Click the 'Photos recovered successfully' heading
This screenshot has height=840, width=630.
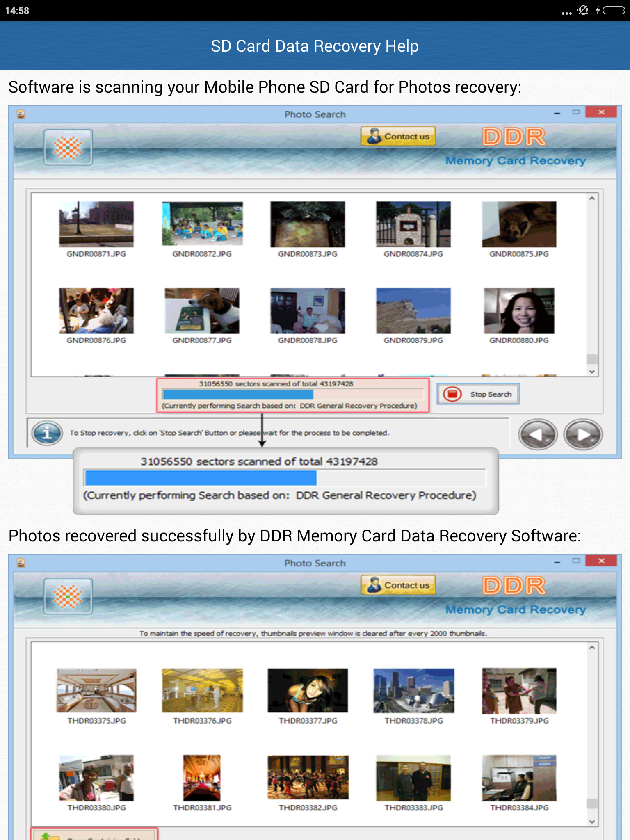tap(294, 536)
